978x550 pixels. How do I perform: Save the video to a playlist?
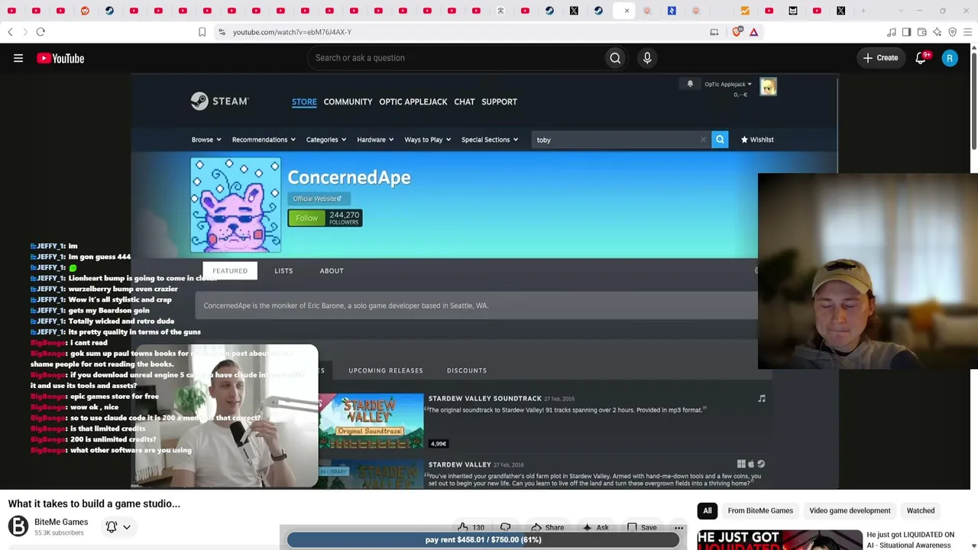point(641,527)
